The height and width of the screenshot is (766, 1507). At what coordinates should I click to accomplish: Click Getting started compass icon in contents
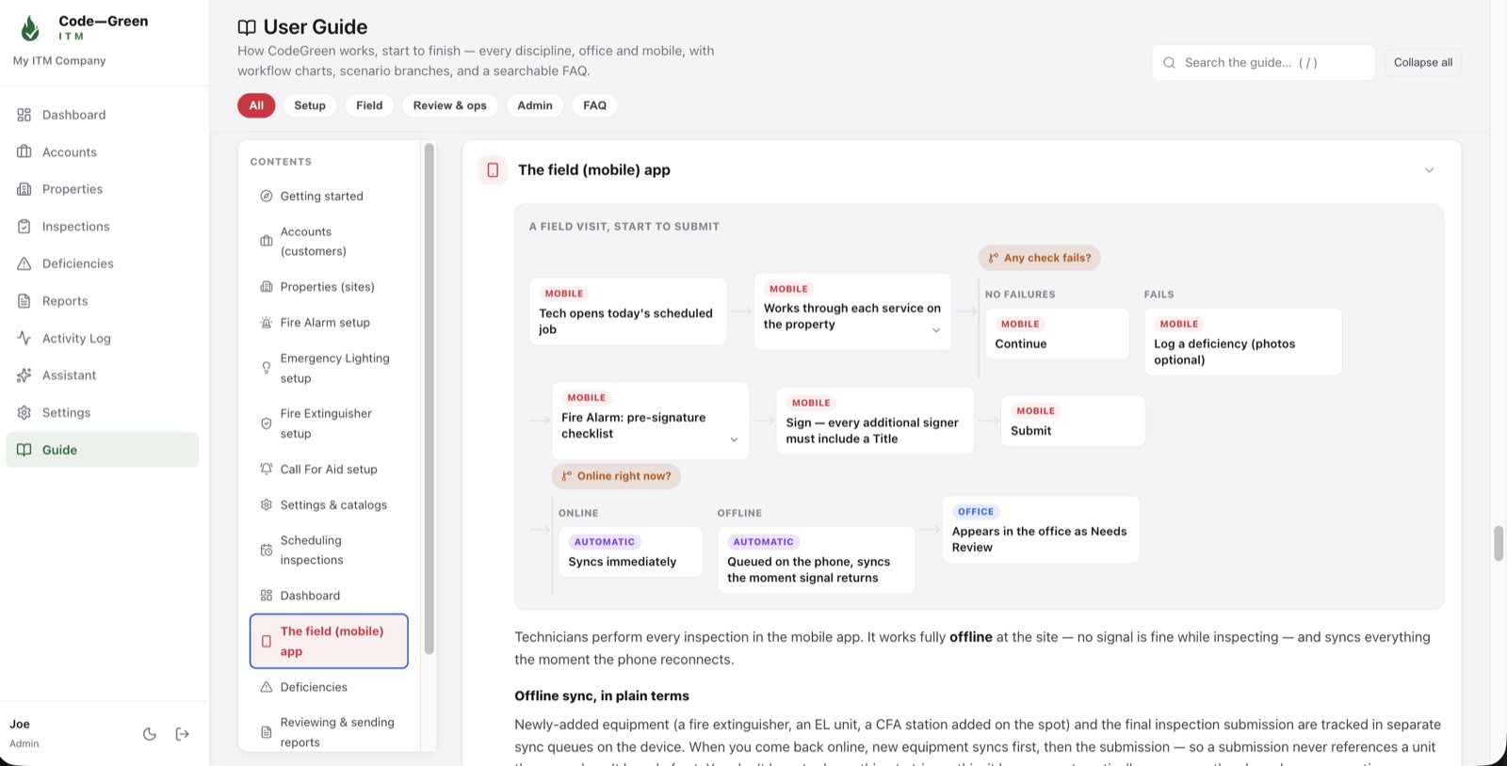click(x=267, y=196)
